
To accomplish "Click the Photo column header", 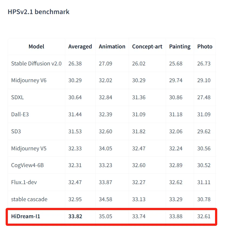I will pos(205,47).
